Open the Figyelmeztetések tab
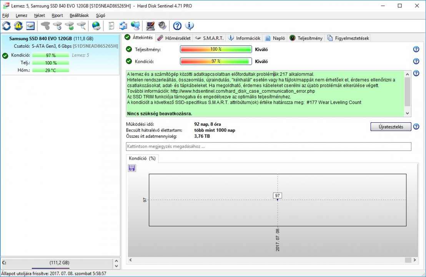Screen dimensions: 426x277 point(348,38)
